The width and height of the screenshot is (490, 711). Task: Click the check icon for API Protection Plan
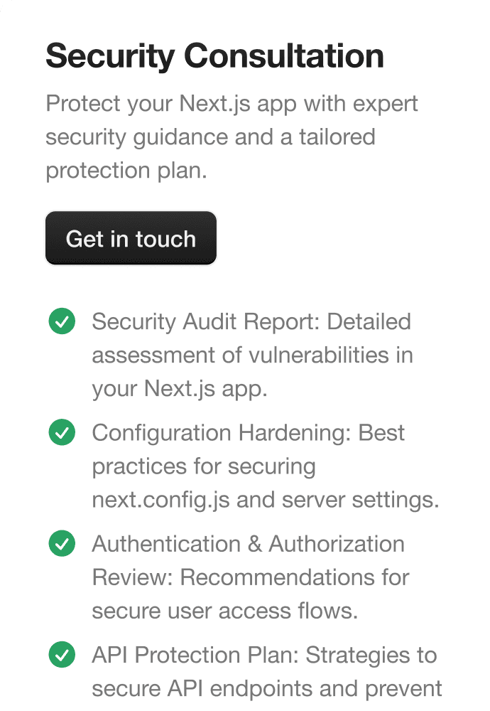62,656
